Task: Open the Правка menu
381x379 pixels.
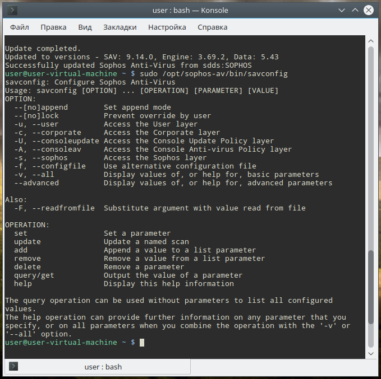Action: pos(53,27)
